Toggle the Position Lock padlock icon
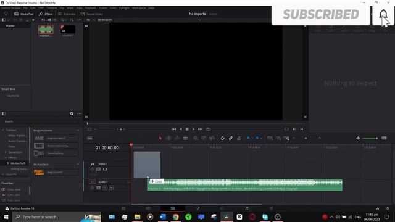395x222 pixels. (x=239, y=138)
